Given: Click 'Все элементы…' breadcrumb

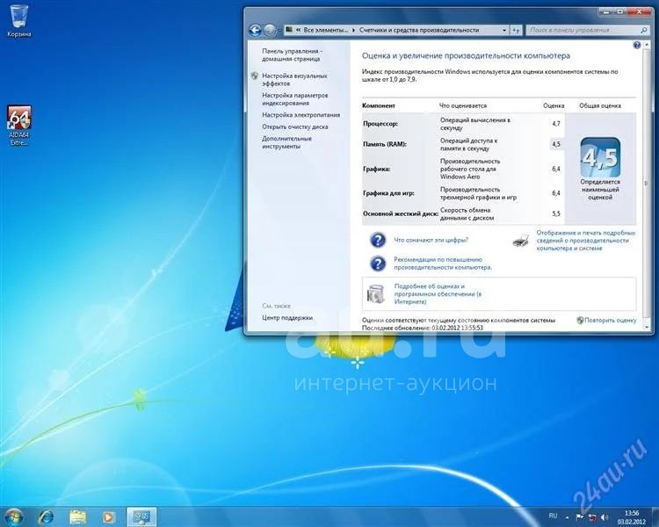Looking at the screenshot, I should (x=326, y=30).
